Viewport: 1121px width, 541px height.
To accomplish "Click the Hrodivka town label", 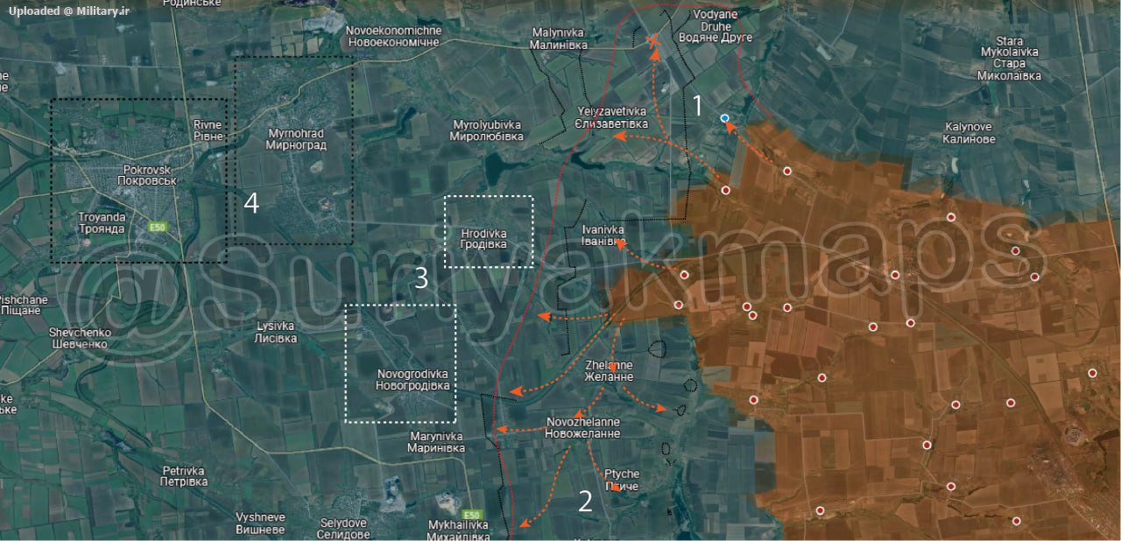I will pos(484,238).
